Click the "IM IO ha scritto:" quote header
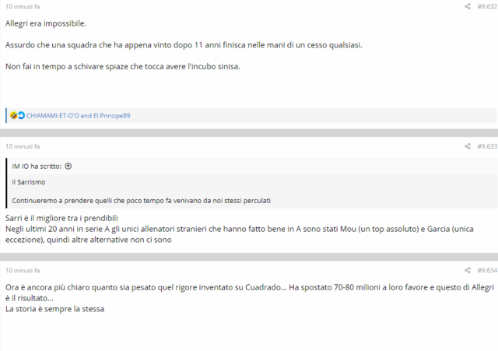The width and height of the screenshot is (498, 351). pyautogui.click(x=37, y=166)
